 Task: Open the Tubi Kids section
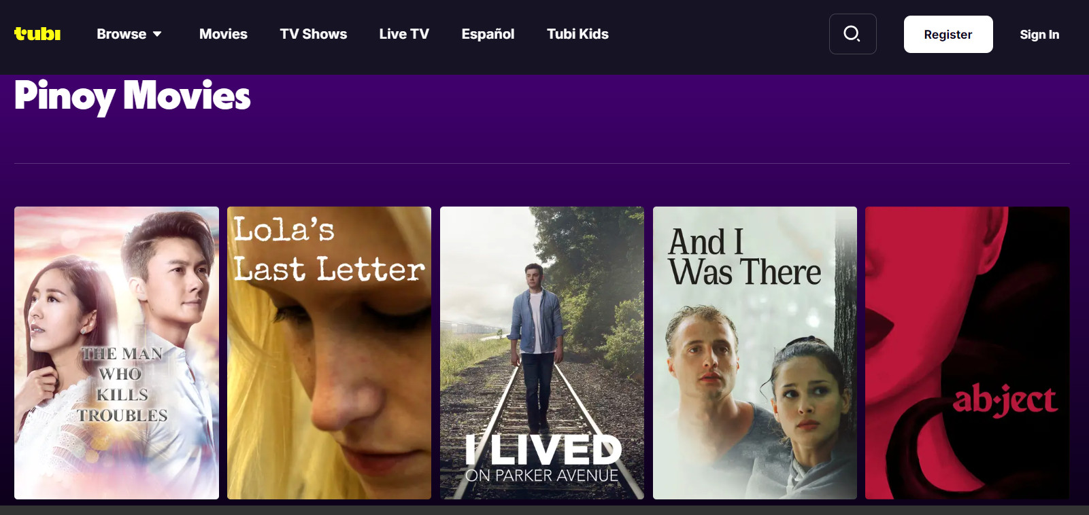577,34
